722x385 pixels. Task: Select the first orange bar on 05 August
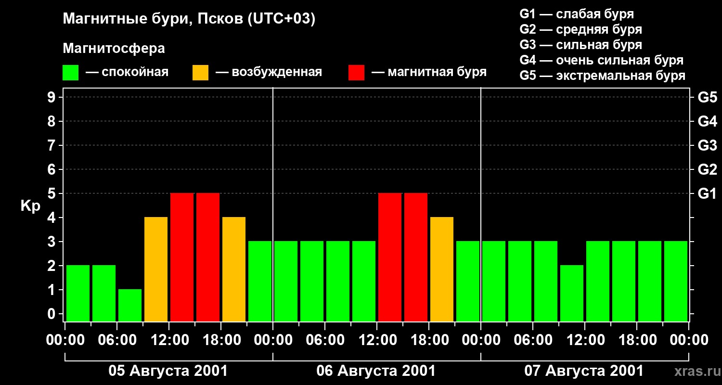(156, 269)
